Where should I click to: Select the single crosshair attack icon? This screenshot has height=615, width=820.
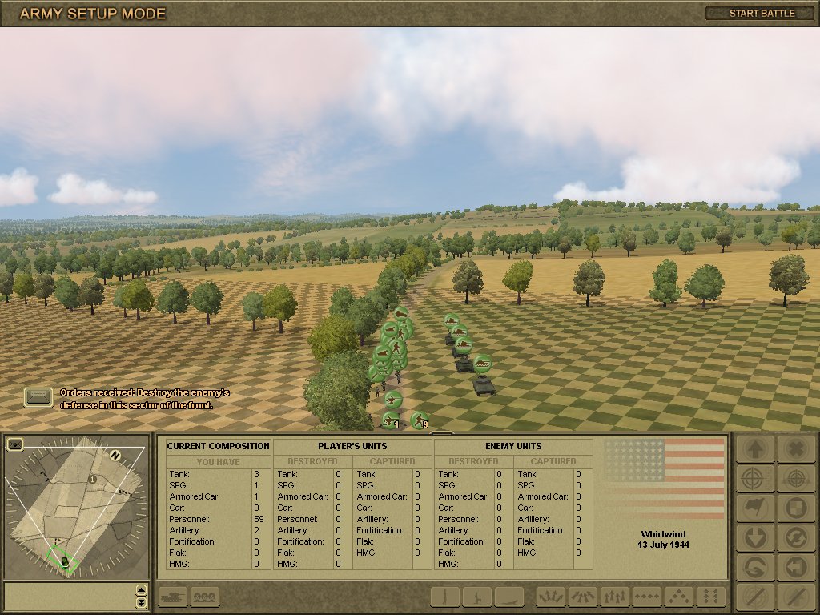point(754,479)
